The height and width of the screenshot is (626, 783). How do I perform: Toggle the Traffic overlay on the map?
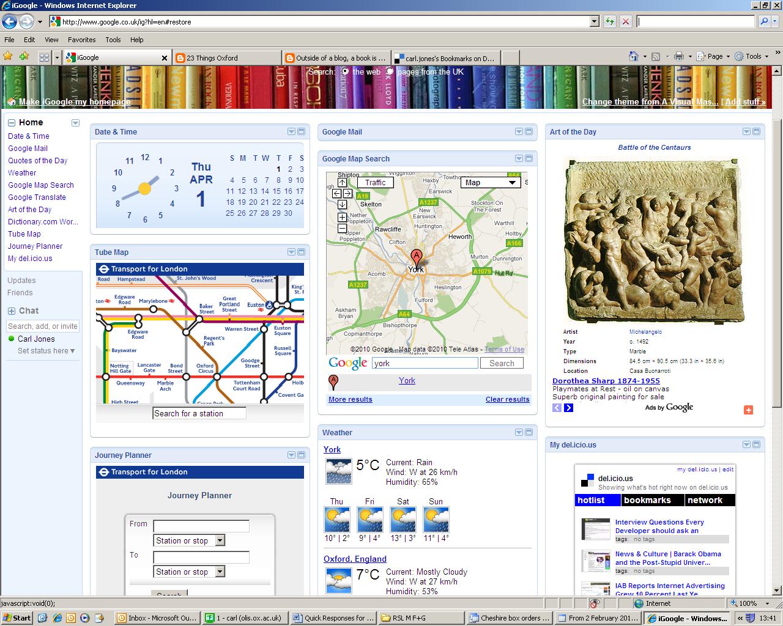(375, 182)
